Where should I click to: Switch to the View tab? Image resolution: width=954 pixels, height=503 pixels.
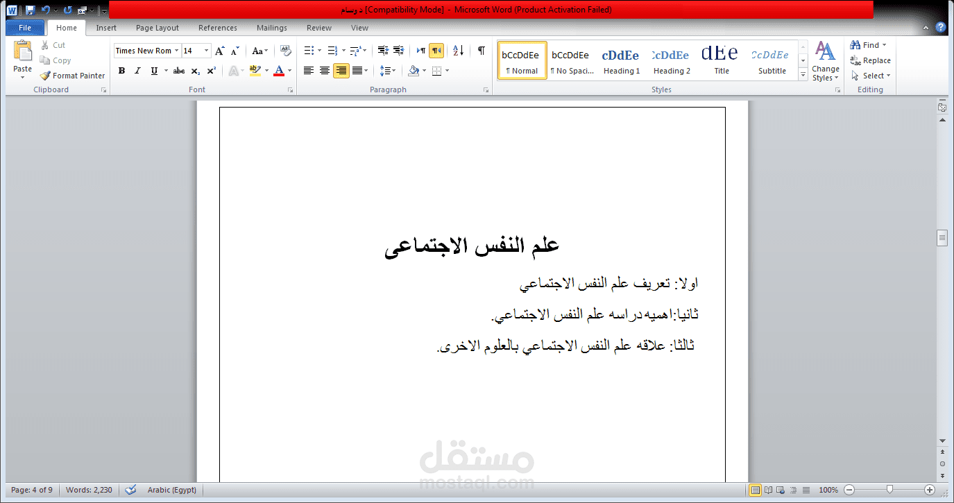pyautogui.click(x=359, y=28)
